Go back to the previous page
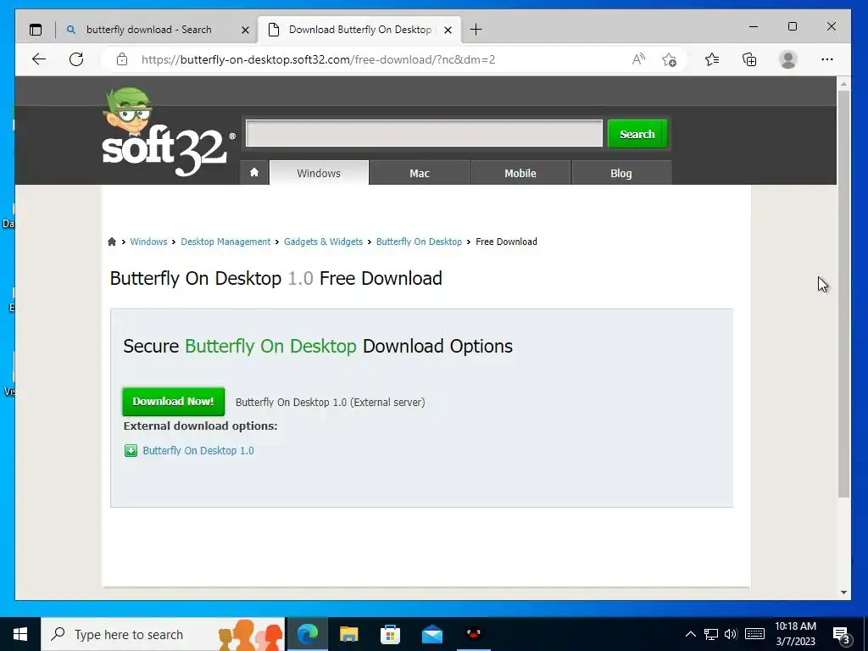The width and height of the screenshot is (868, 651). coord(39,59)
